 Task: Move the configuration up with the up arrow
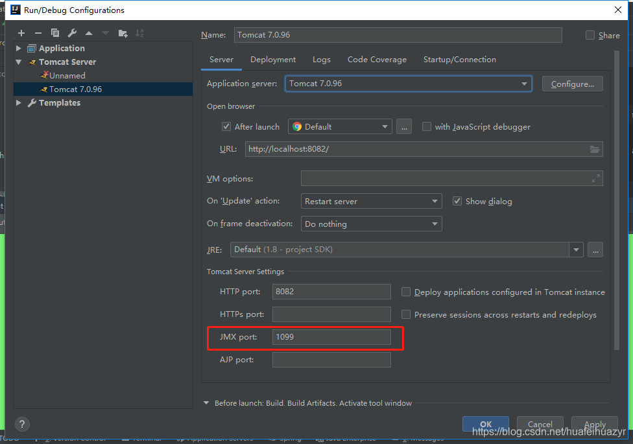(89, 33)
